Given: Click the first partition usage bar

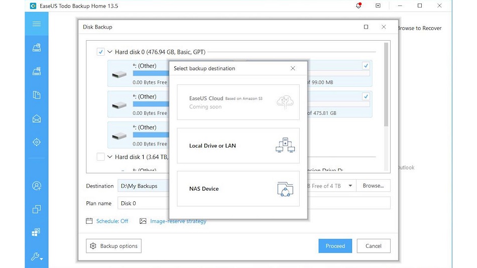Looking at the screenshot, I should 151,73.
